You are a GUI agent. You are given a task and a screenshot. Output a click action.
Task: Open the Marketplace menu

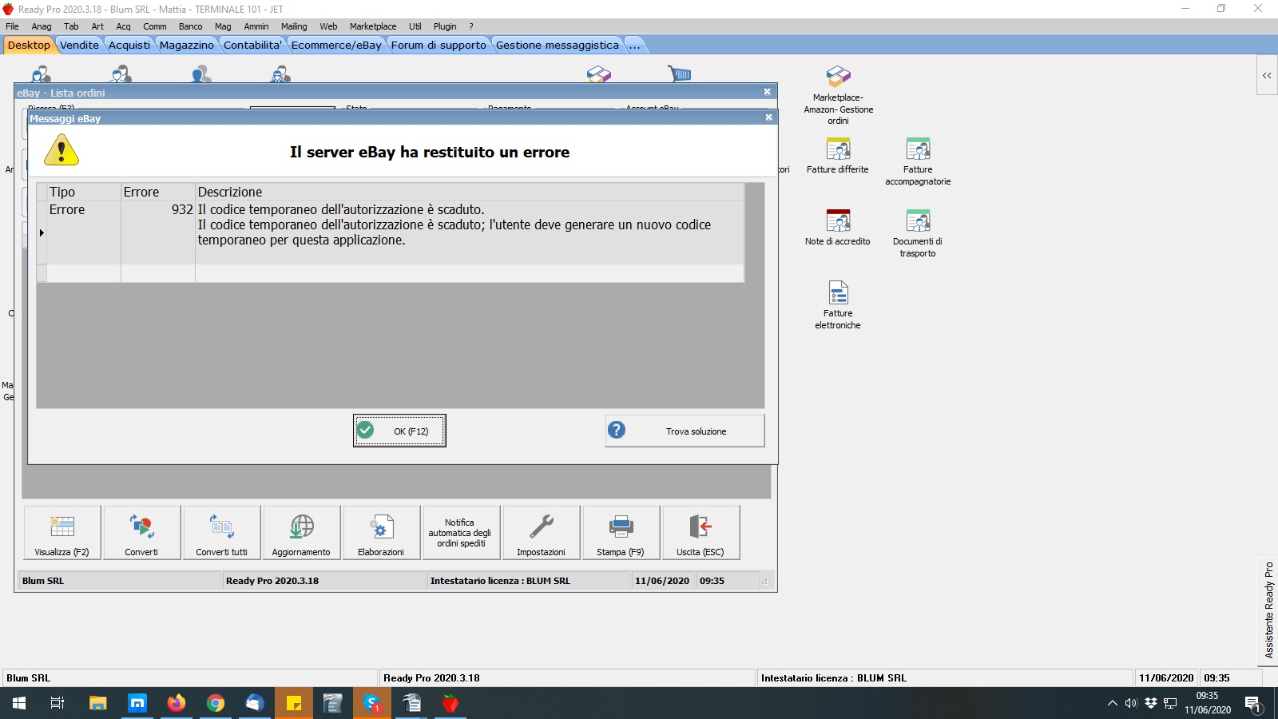click(x=373, y=26)
